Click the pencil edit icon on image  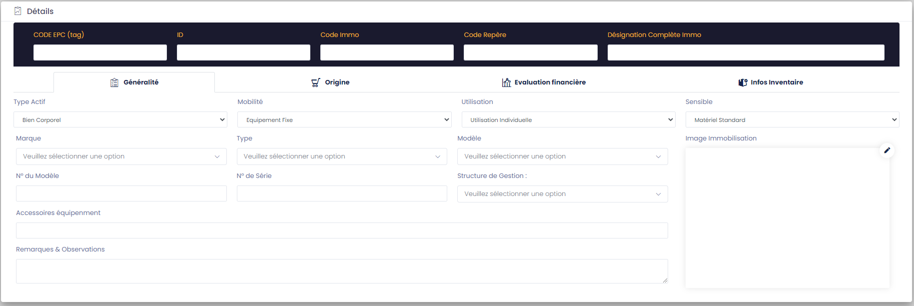coord(887,150)
